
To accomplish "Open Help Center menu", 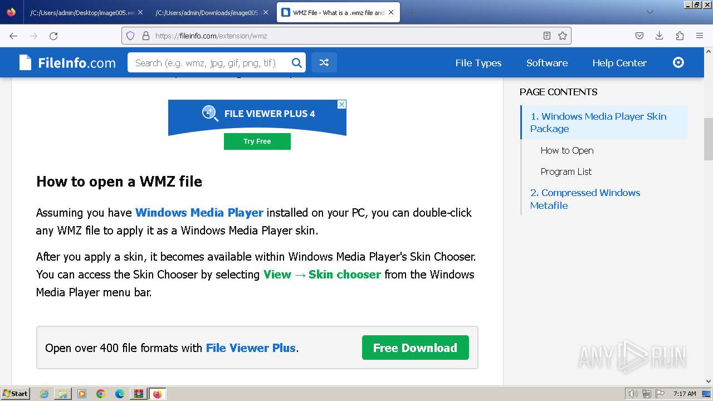I will point(619,63).
